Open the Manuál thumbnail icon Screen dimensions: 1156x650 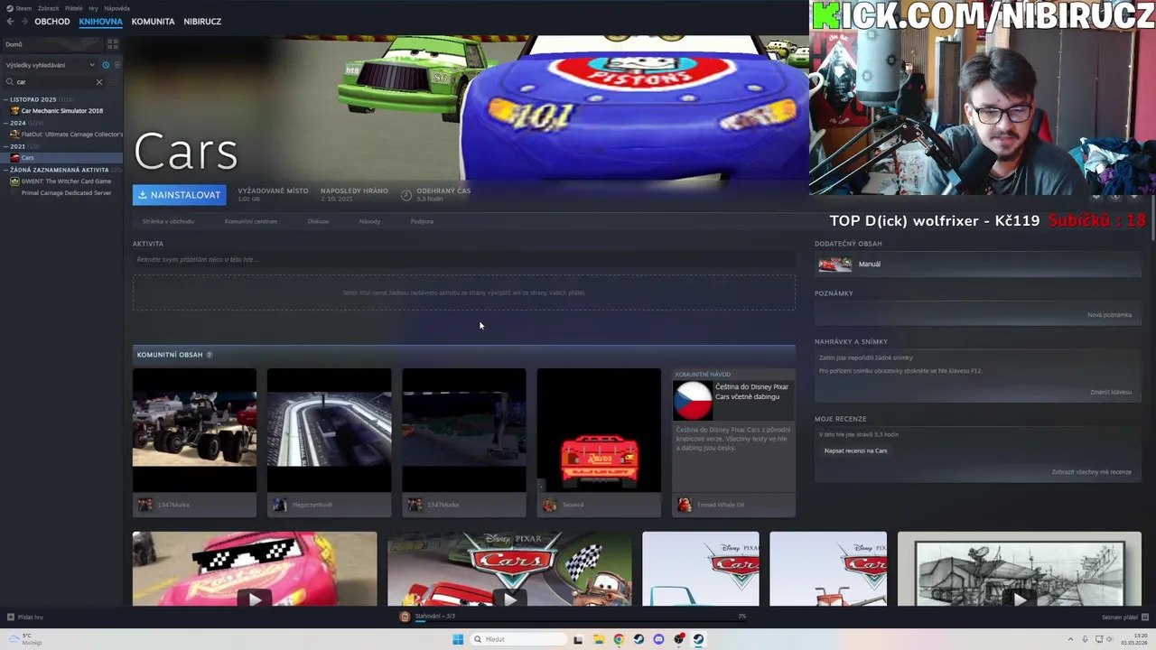pyautogui.click(x=834, y=265)
